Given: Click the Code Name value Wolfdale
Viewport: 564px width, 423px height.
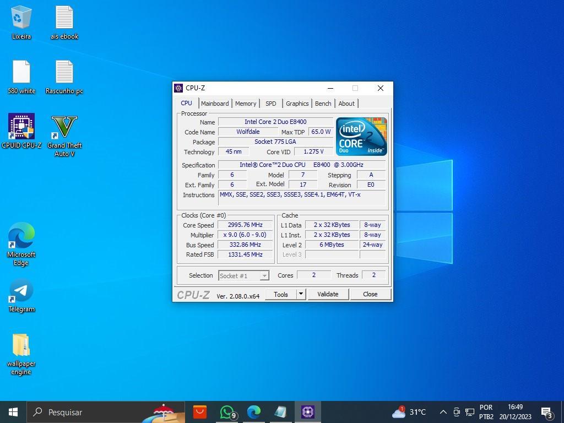Looking at the screenshot, I should (248, 132).
